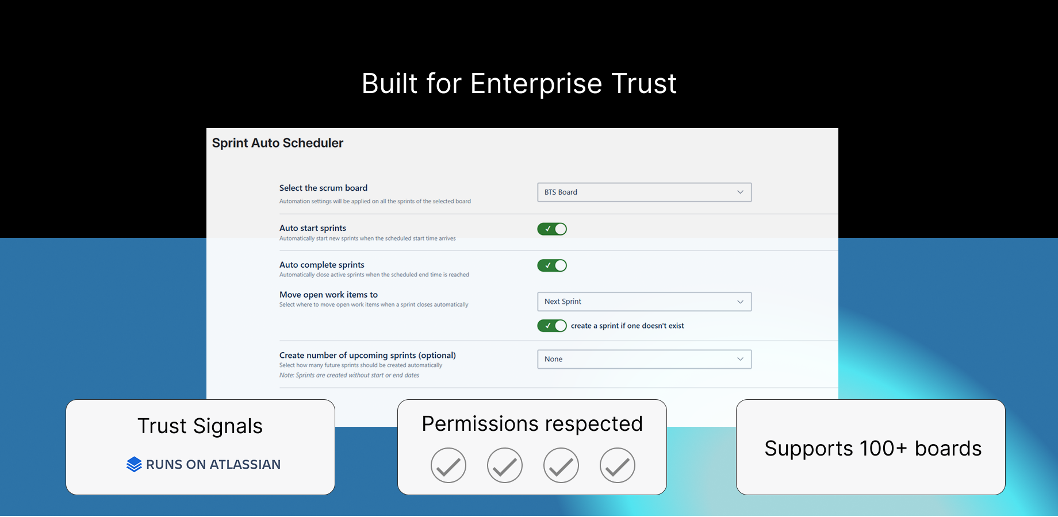Screen dimensions: 1058x517
Task: Open the Move open work items dropdown
Action: (x=644, y=302)
